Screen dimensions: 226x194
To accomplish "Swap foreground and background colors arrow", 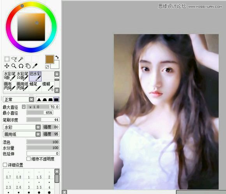I will pyautogui.click(x=57, y=57).
